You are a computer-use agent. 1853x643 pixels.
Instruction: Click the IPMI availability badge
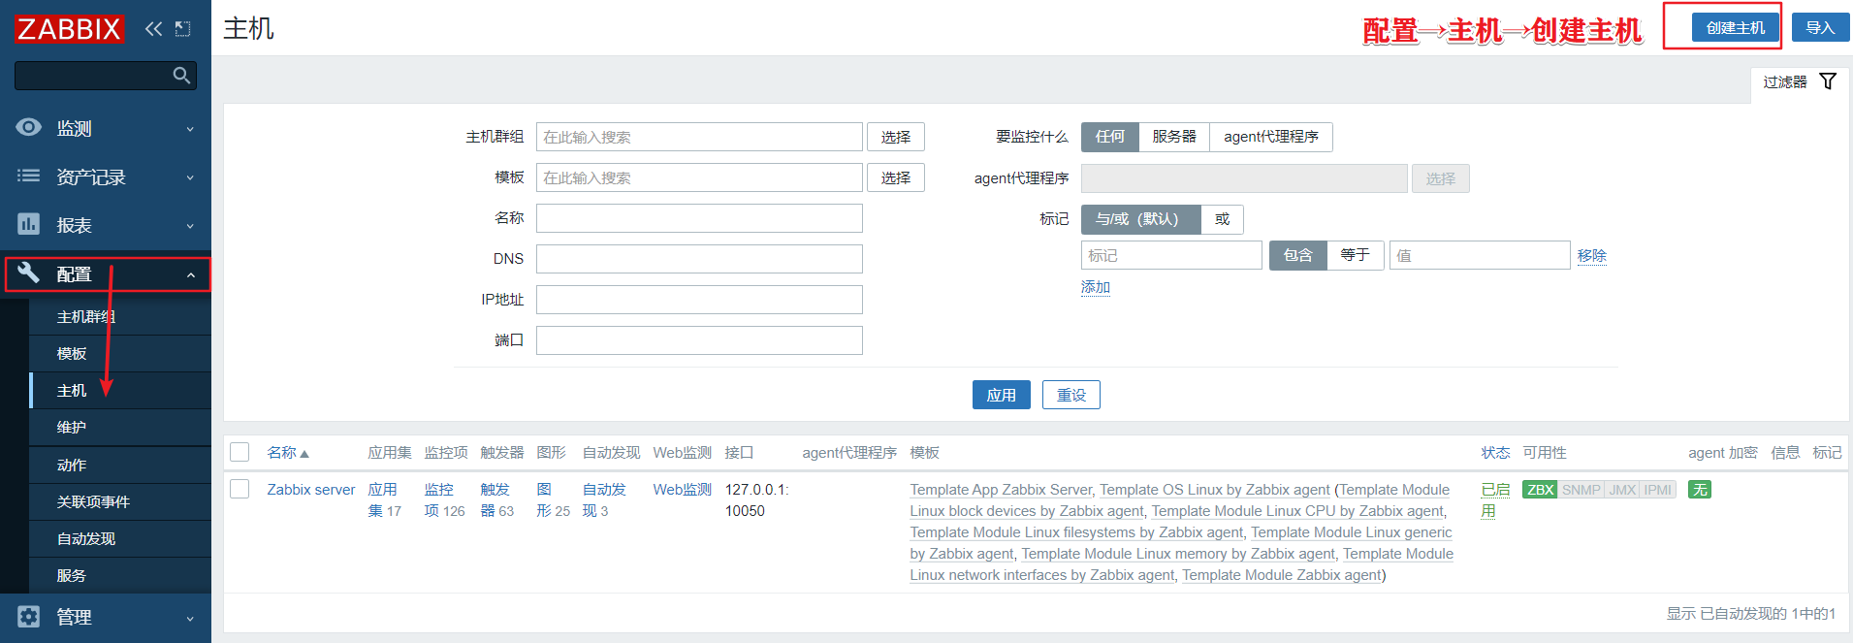[x=1658, y=490]
